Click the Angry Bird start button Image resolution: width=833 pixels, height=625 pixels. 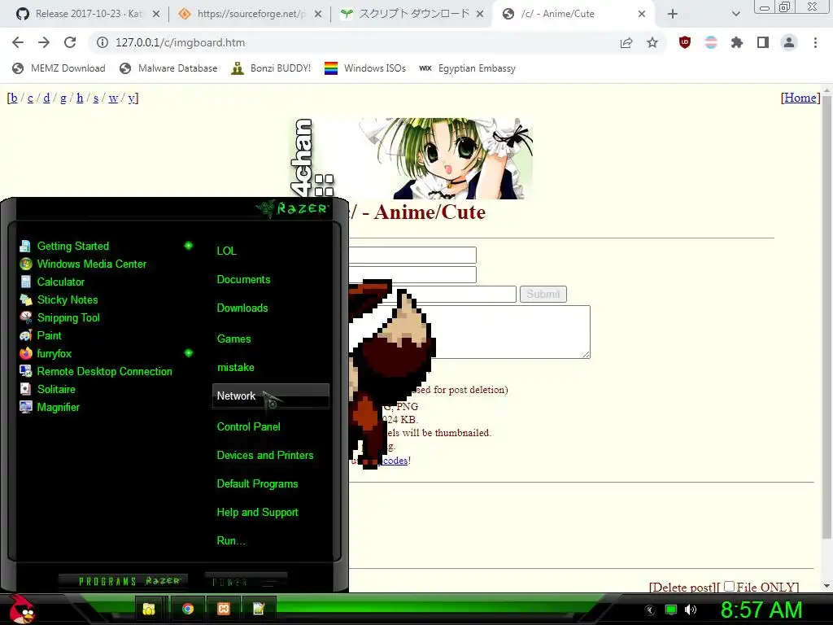(22, 609)
